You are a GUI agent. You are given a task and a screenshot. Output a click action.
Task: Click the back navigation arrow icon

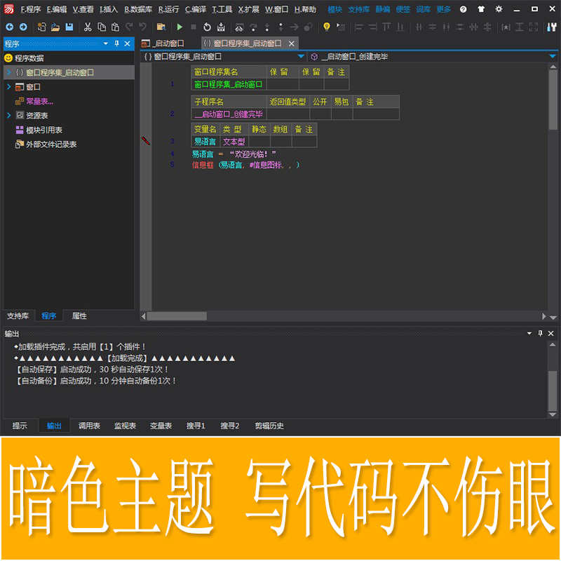10,27
